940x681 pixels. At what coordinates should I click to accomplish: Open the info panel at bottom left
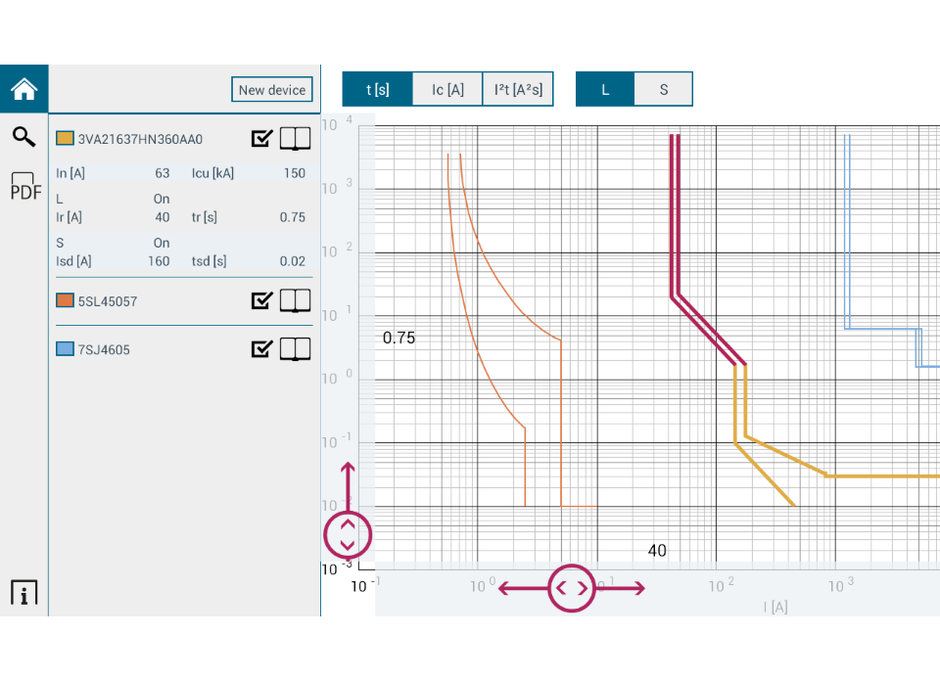[x=23, y=591]
